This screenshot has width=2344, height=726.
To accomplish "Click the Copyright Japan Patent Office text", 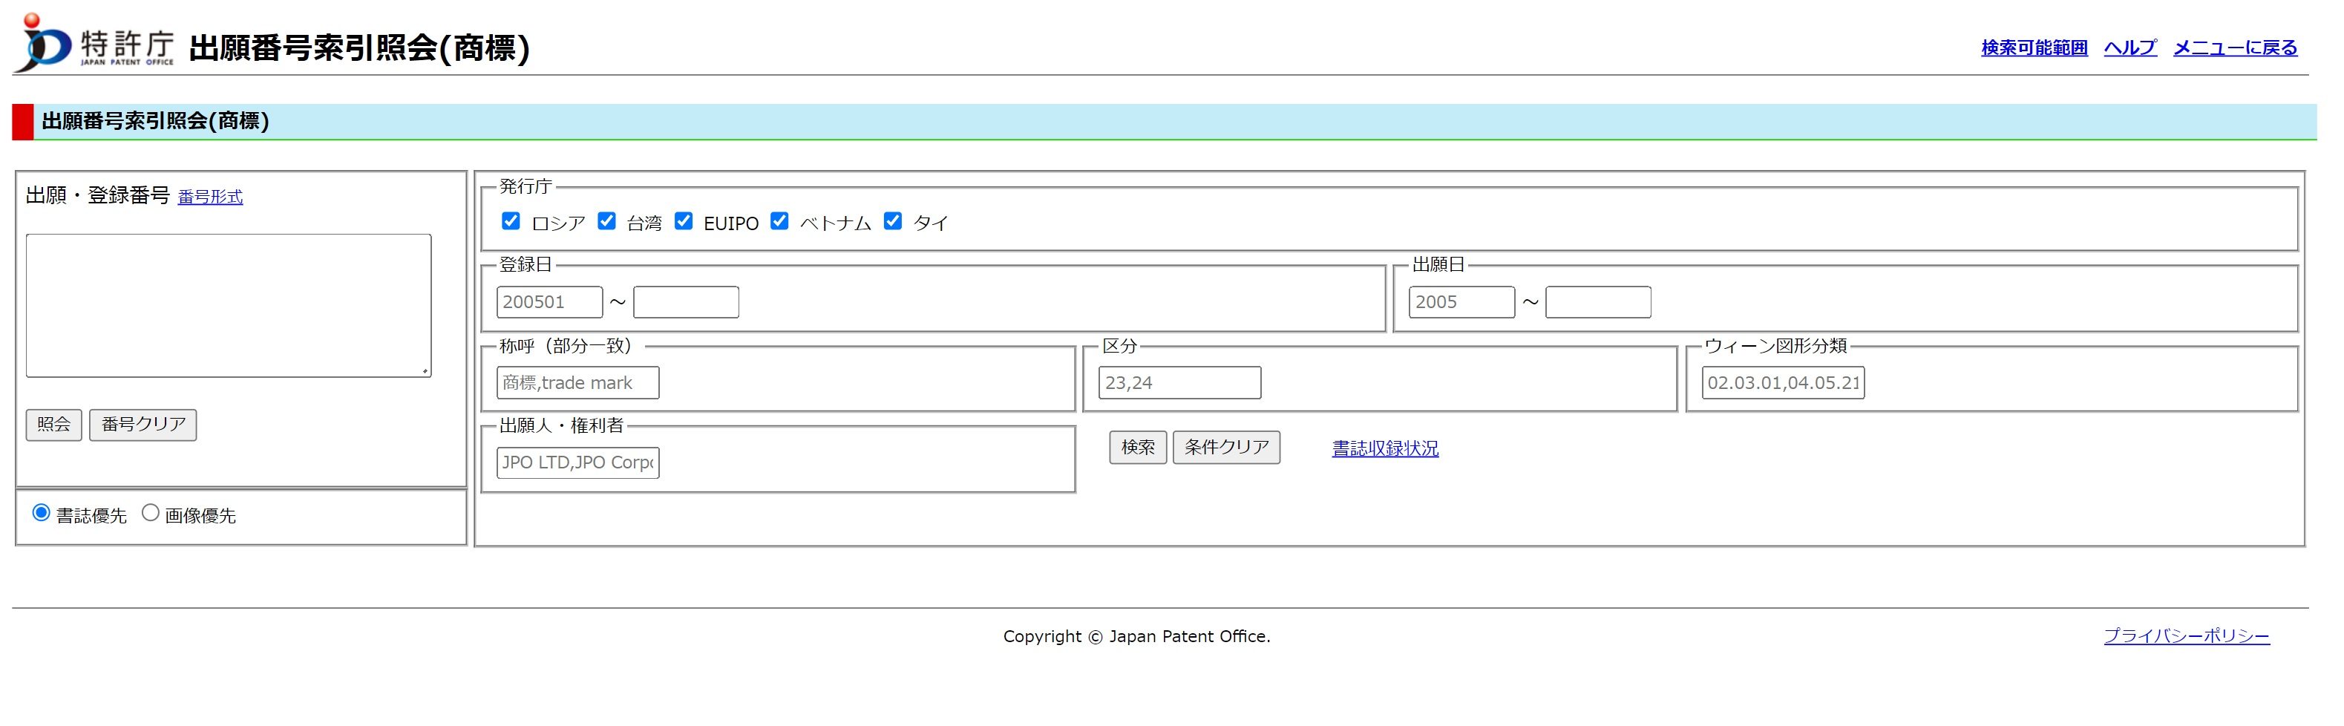I will click(1136, 637).
